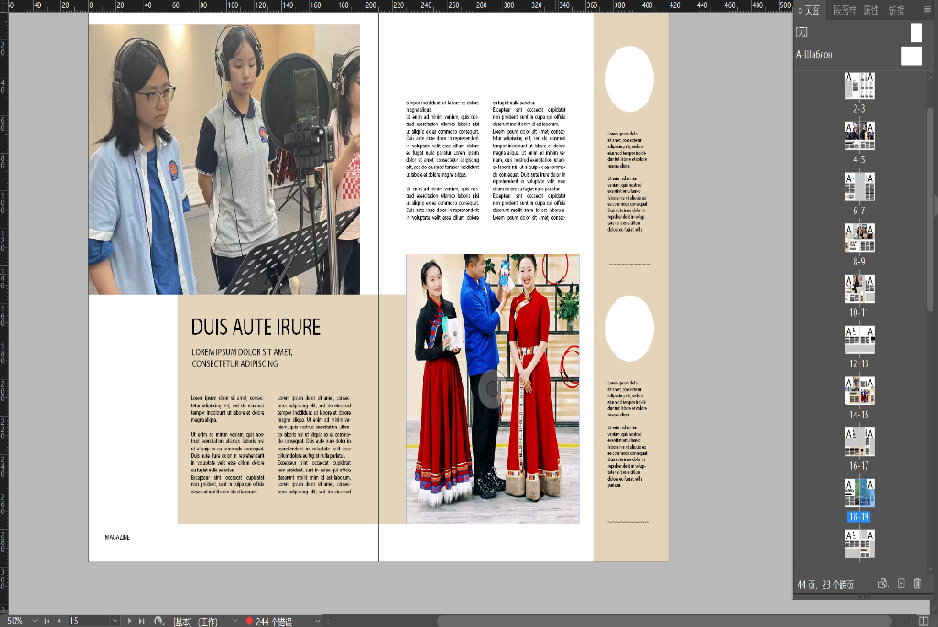Select the 12-13 spread thumbnail
938x627 pixels.
tap(859, 341)
